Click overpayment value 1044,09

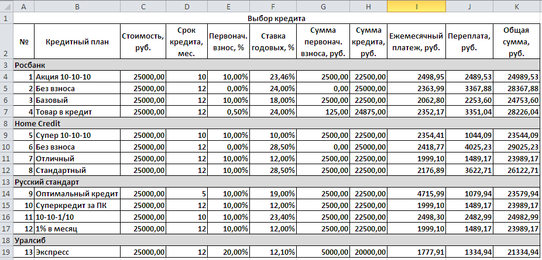(469, 135)
